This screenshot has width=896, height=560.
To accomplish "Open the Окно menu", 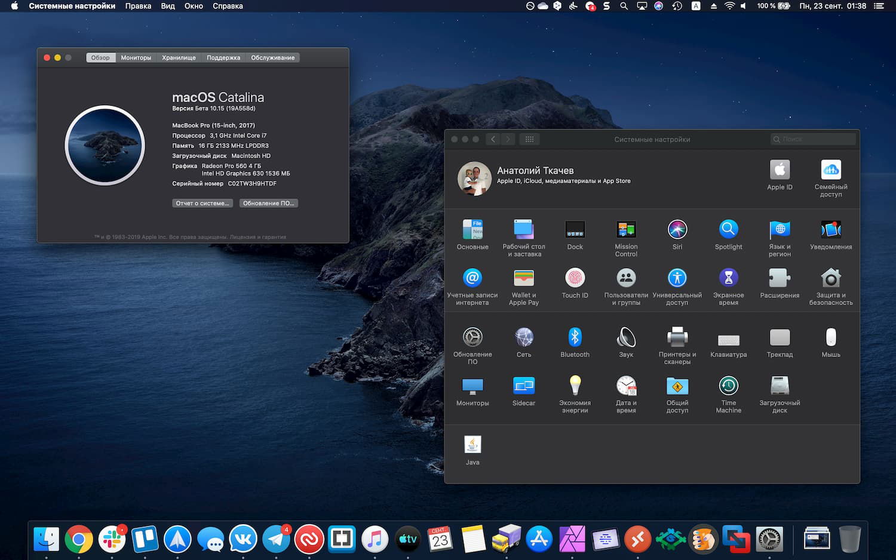I will point(194,6).
